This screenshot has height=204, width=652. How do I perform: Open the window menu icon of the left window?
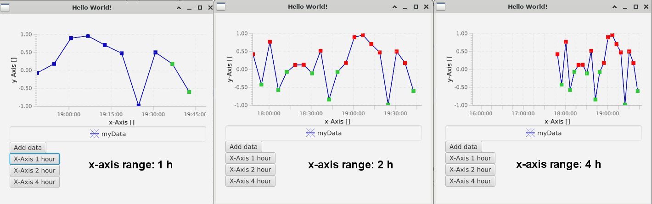(x=5, y=7)
